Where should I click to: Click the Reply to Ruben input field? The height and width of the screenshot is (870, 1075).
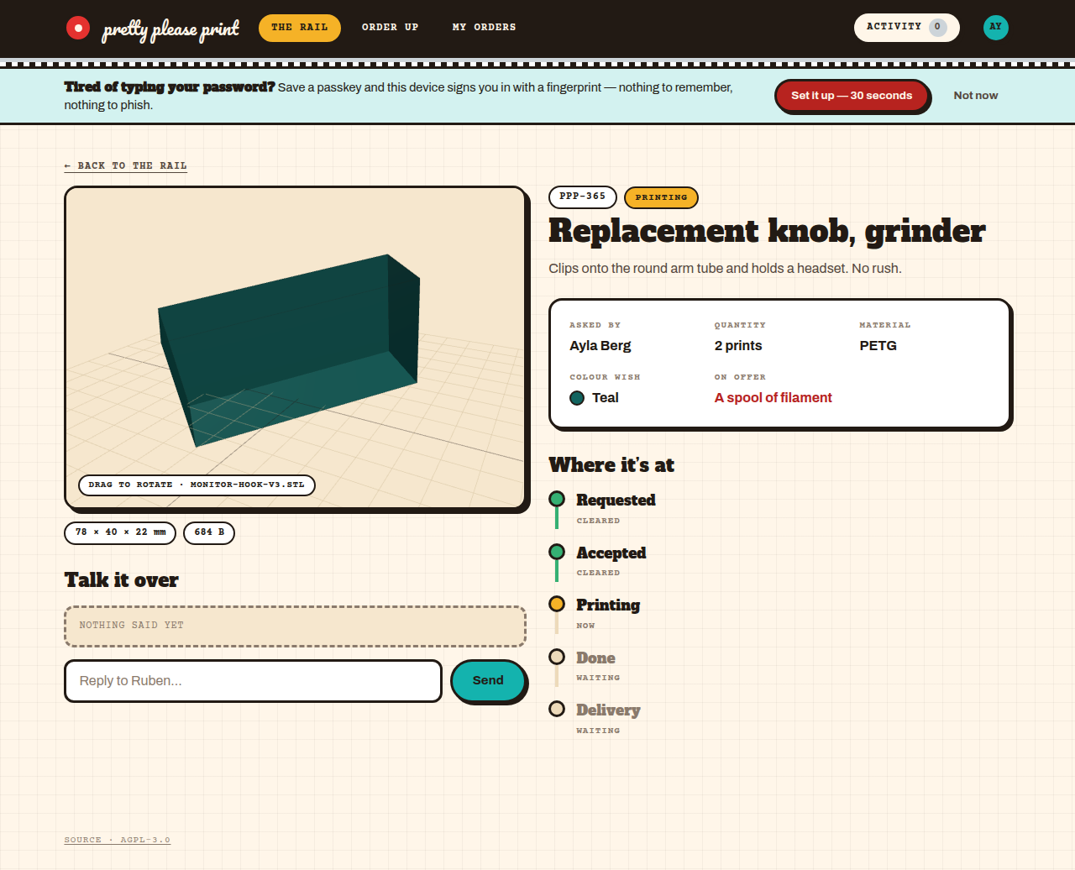pyautogui.click(x=254, y=680)
